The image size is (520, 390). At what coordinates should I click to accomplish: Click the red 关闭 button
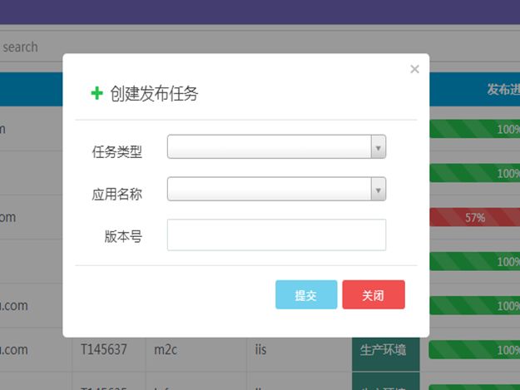[x=374, y=294]
